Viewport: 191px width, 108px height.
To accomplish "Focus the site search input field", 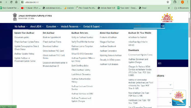I will click(147, 26).
